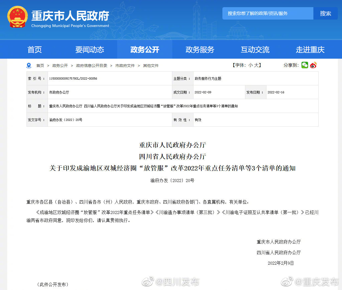Click the 发文字号 label cell
The height and width of the screenshot is (290, 342).
(37, 120)
